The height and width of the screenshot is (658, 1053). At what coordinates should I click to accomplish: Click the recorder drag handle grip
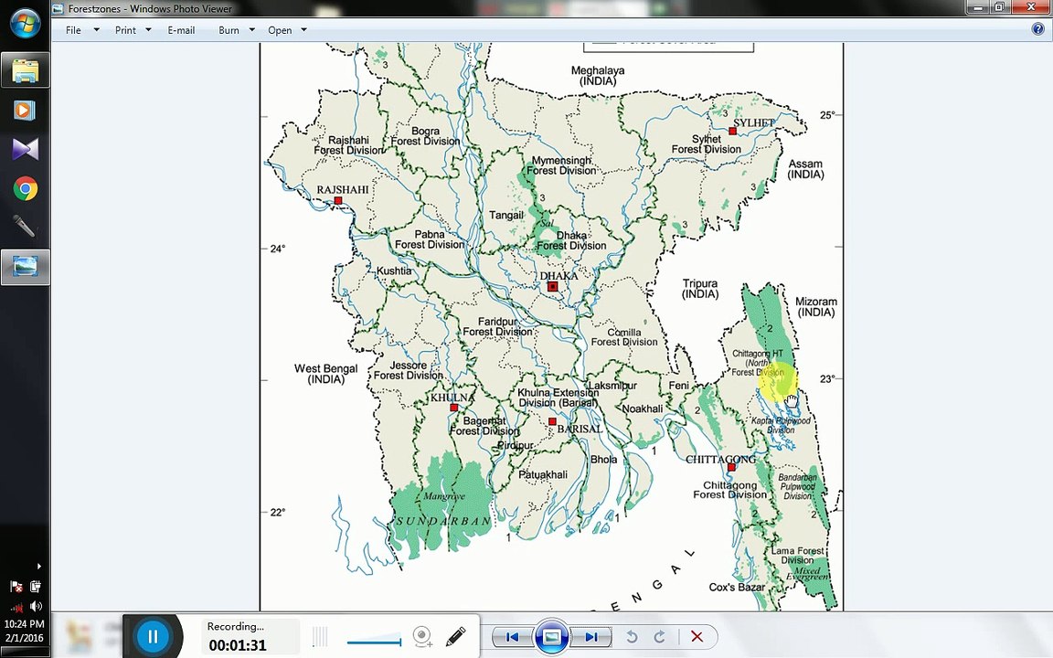click(320, 636)
